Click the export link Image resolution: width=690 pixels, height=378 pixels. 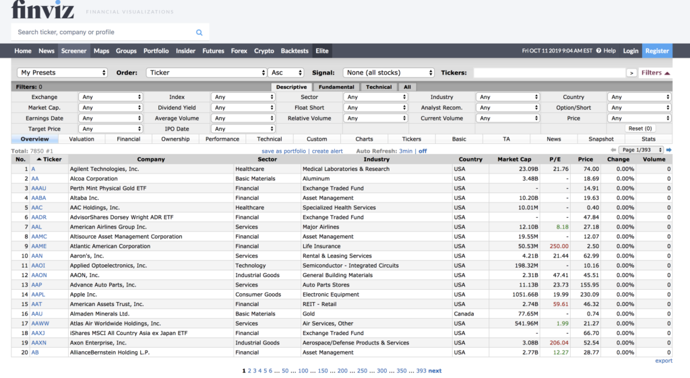664,361
